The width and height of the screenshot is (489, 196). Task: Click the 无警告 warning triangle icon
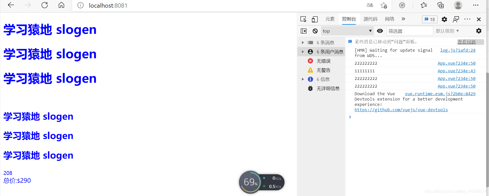coord(310,70)
